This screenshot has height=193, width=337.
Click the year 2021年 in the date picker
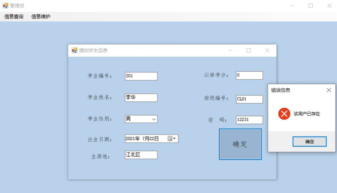[133, 138]
